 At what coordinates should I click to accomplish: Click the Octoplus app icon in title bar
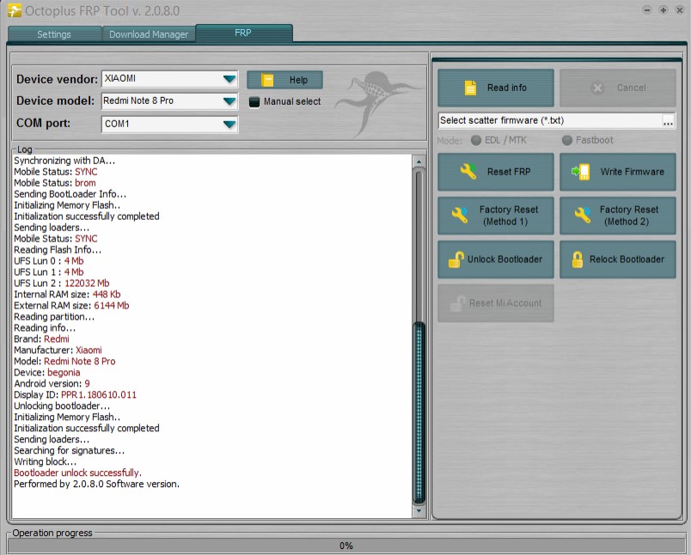(14, 10)
